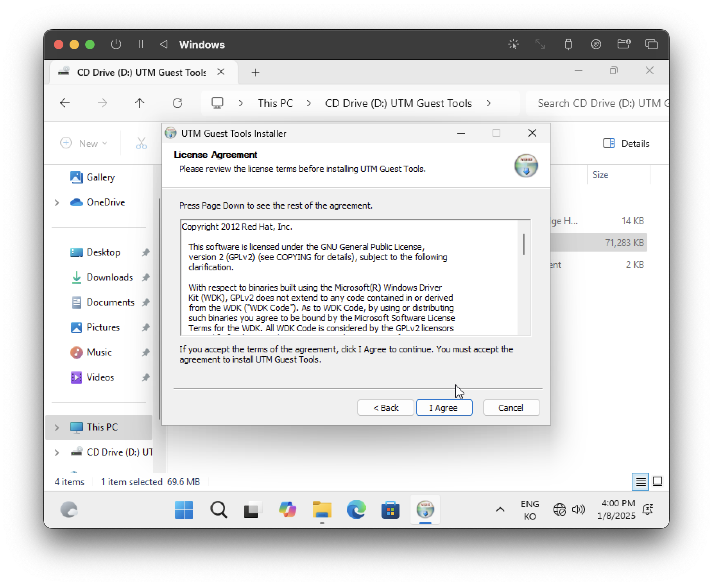Click the 71,283 KB file row
This screenshot has height=586, width=713.
[x=598, y=243]
